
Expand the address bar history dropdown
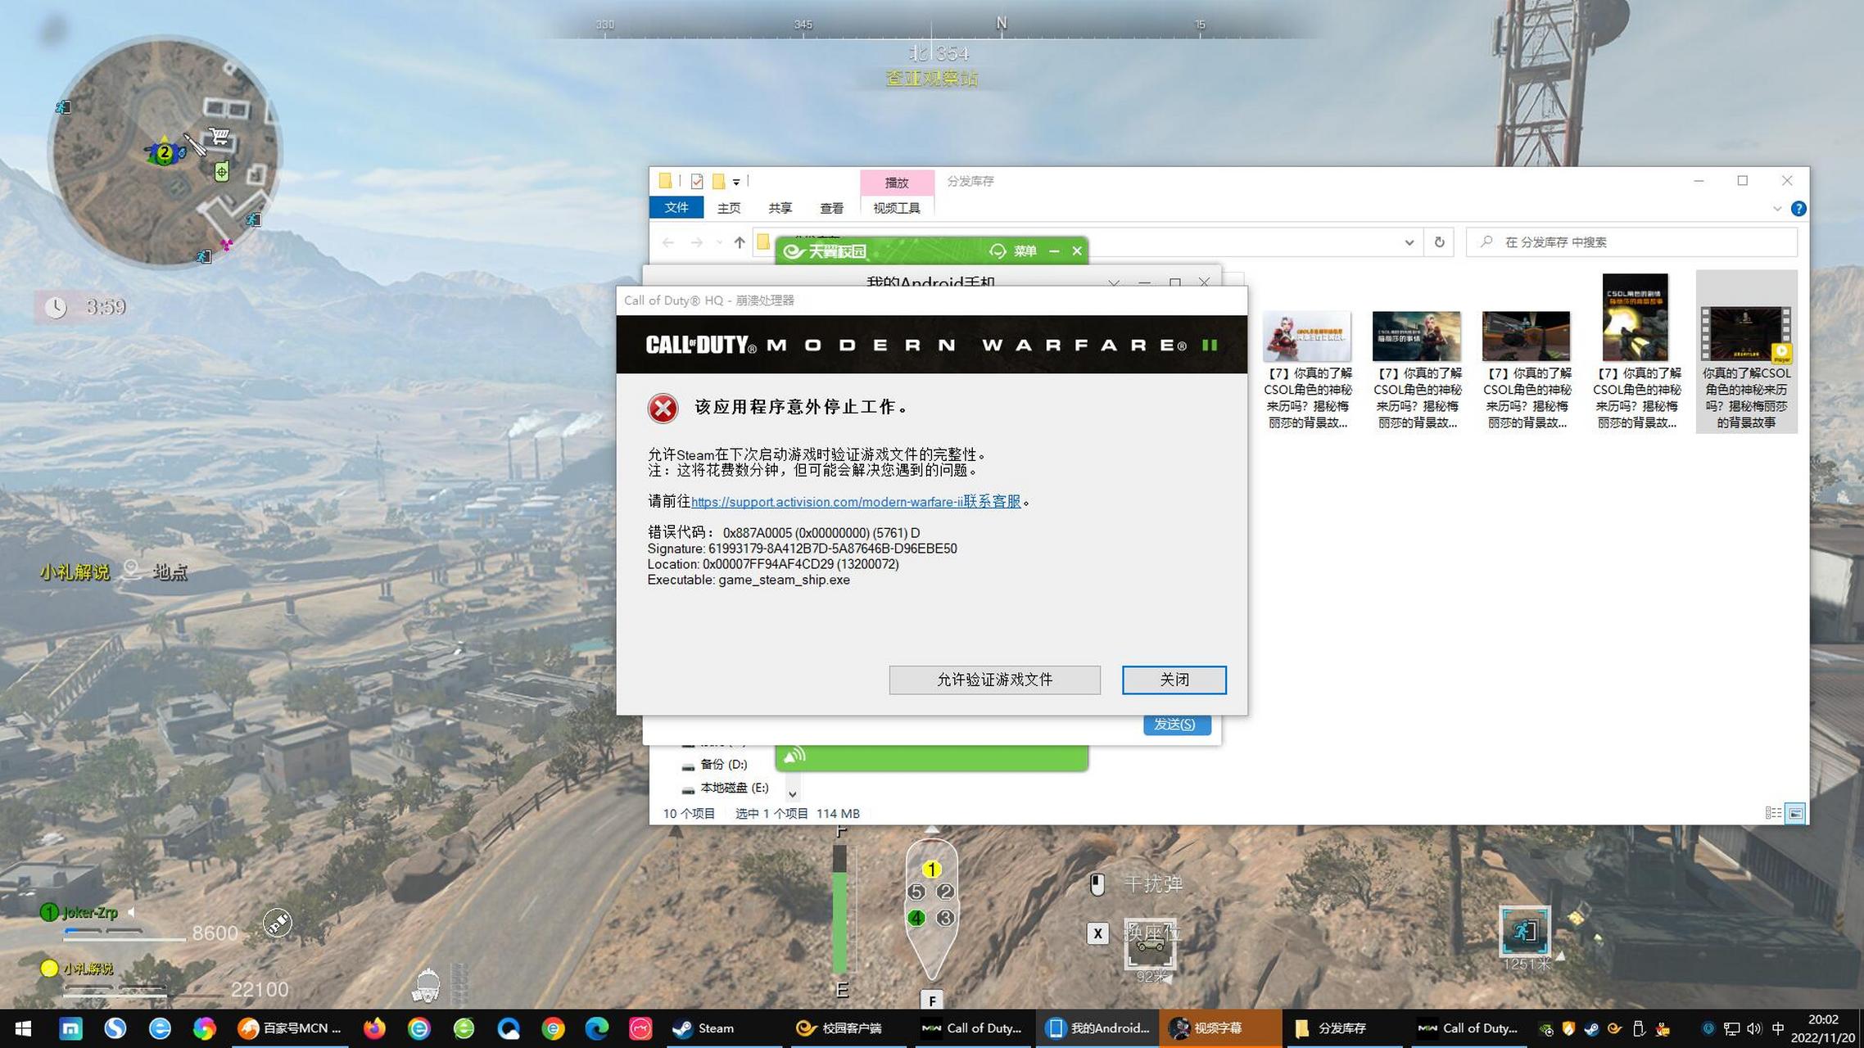1409,242
